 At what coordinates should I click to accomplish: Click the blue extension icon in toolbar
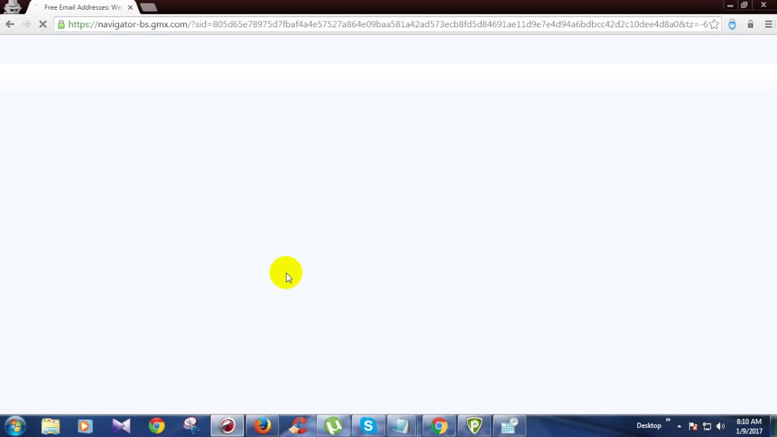click(x=732, y=24)
